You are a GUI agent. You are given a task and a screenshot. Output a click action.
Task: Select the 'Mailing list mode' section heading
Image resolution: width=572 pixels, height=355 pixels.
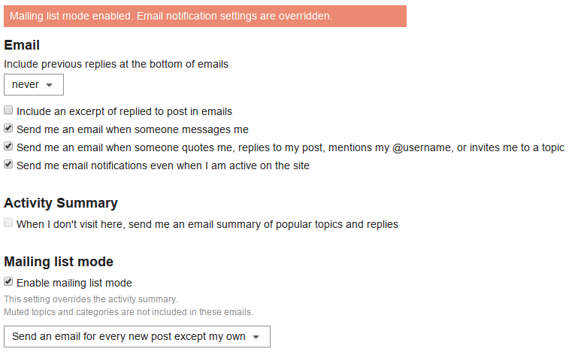pos(59,262)
